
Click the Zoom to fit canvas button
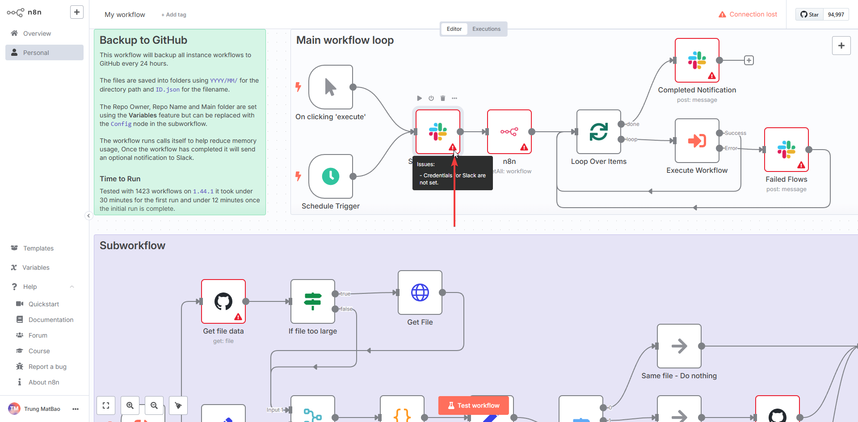click(106, 405)
